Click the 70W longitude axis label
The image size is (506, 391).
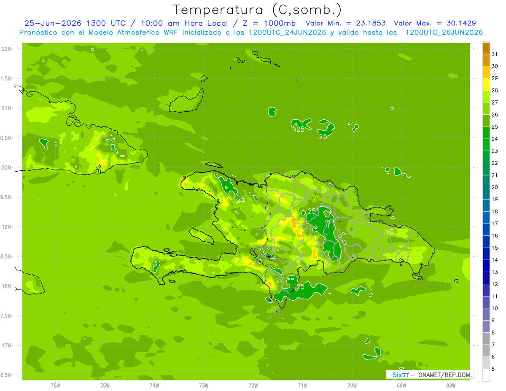click(x=352, y=386)
